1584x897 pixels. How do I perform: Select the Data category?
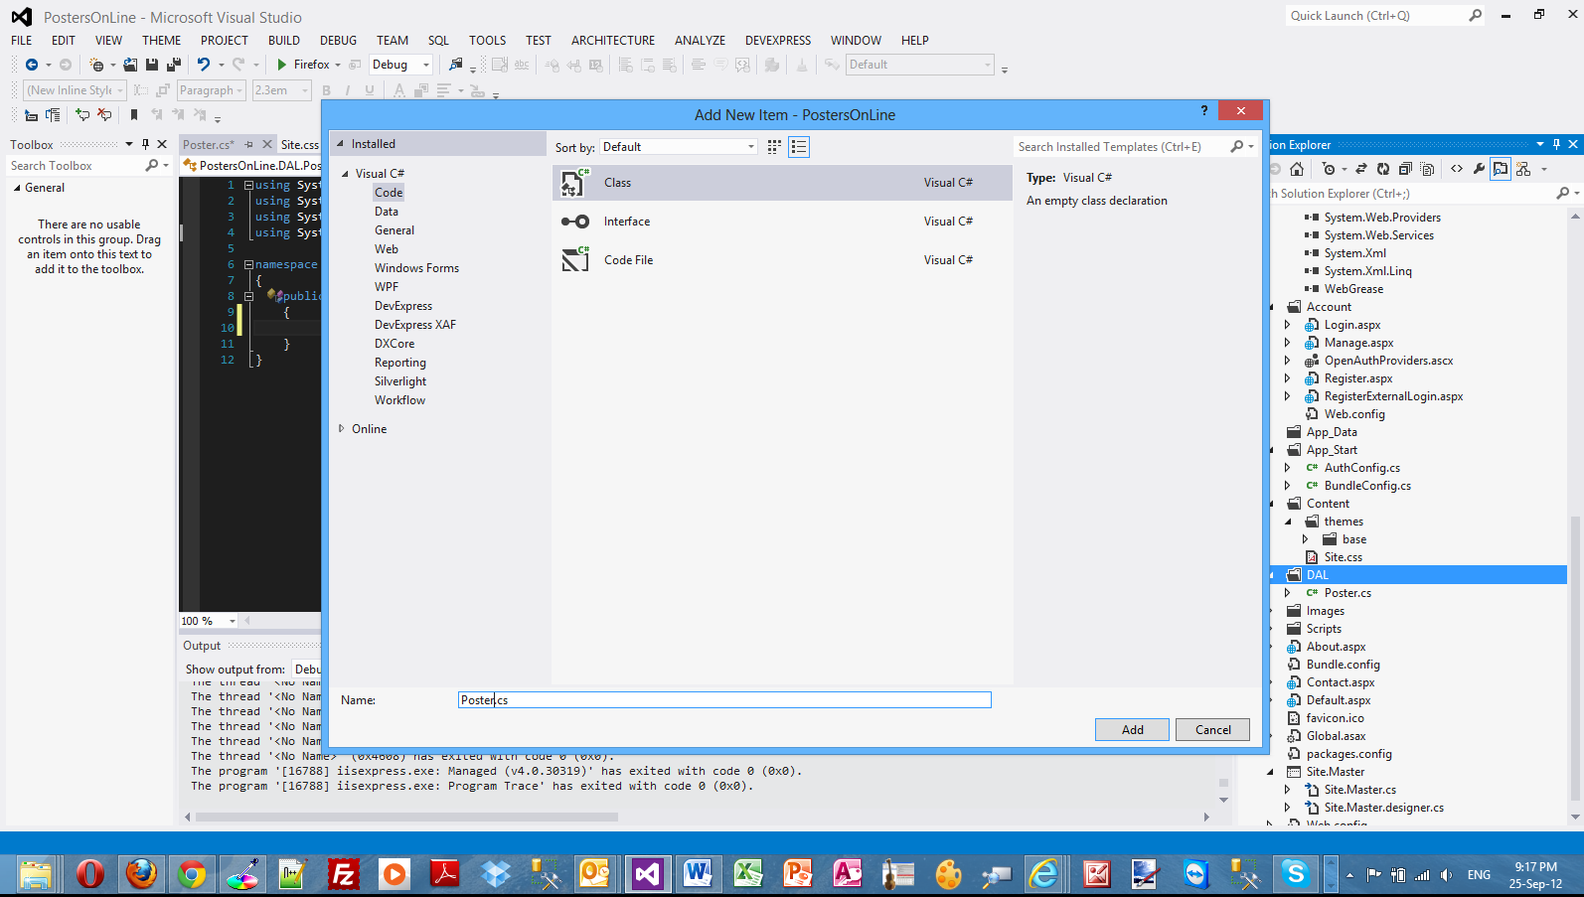pos(387,212)
